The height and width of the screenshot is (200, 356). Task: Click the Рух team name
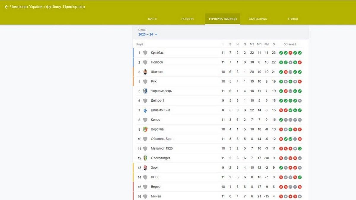[154, 81]
